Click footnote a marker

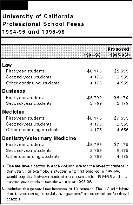[3, 166]
